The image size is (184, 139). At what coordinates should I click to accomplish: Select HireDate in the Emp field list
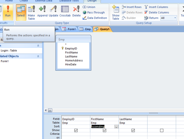[x=71, y=64]
